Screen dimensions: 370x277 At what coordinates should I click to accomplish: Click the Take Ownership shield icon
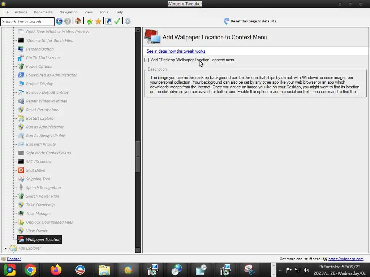tap(21, 205)
